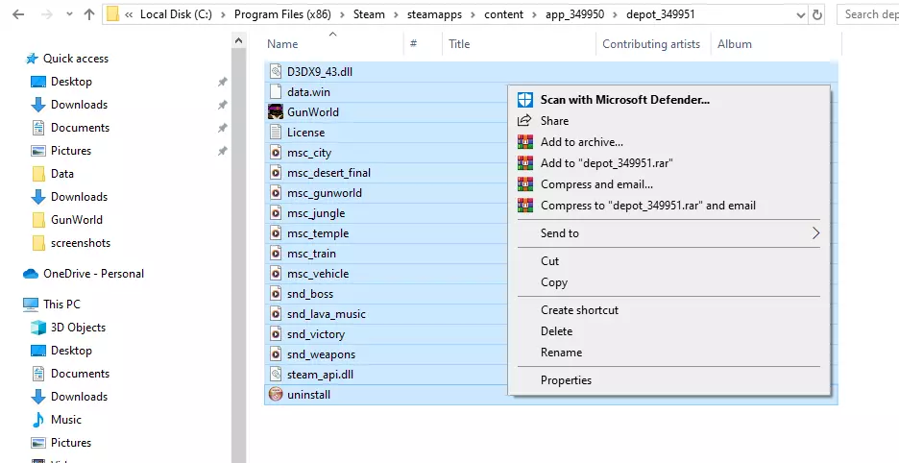Choose Cut from context menu
Viewport: 899px width, 463px height.
(669, 261)
